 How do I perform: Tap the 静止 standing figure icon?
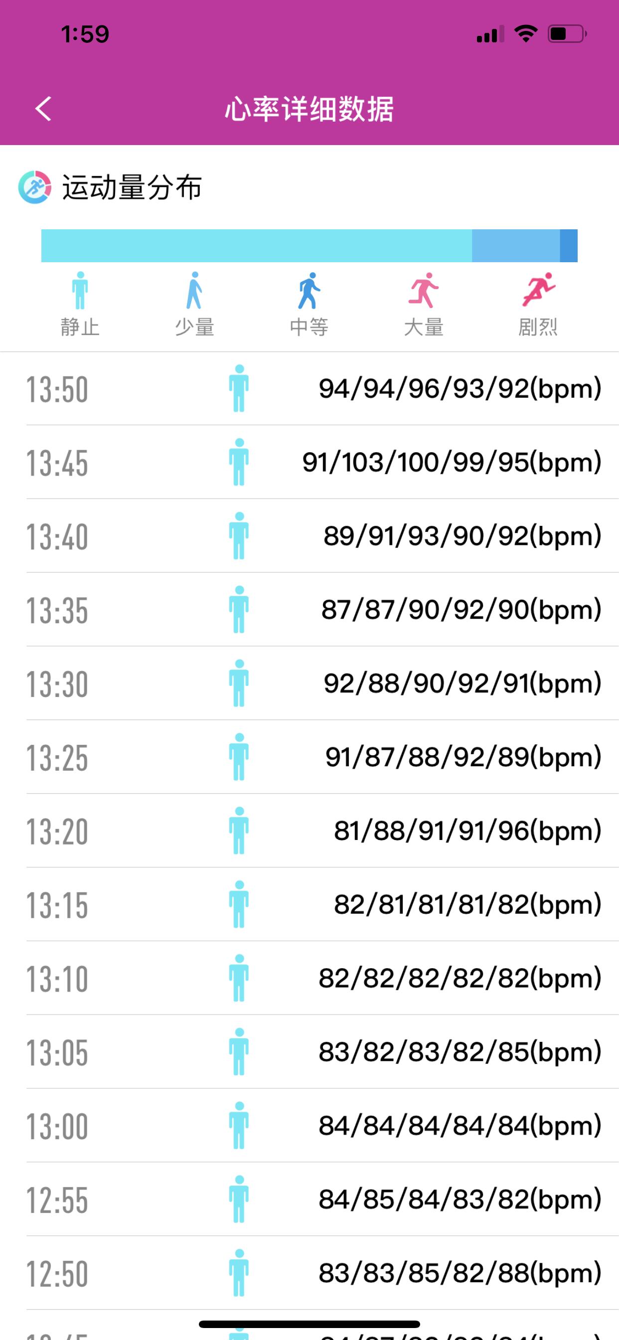(80, 290)
